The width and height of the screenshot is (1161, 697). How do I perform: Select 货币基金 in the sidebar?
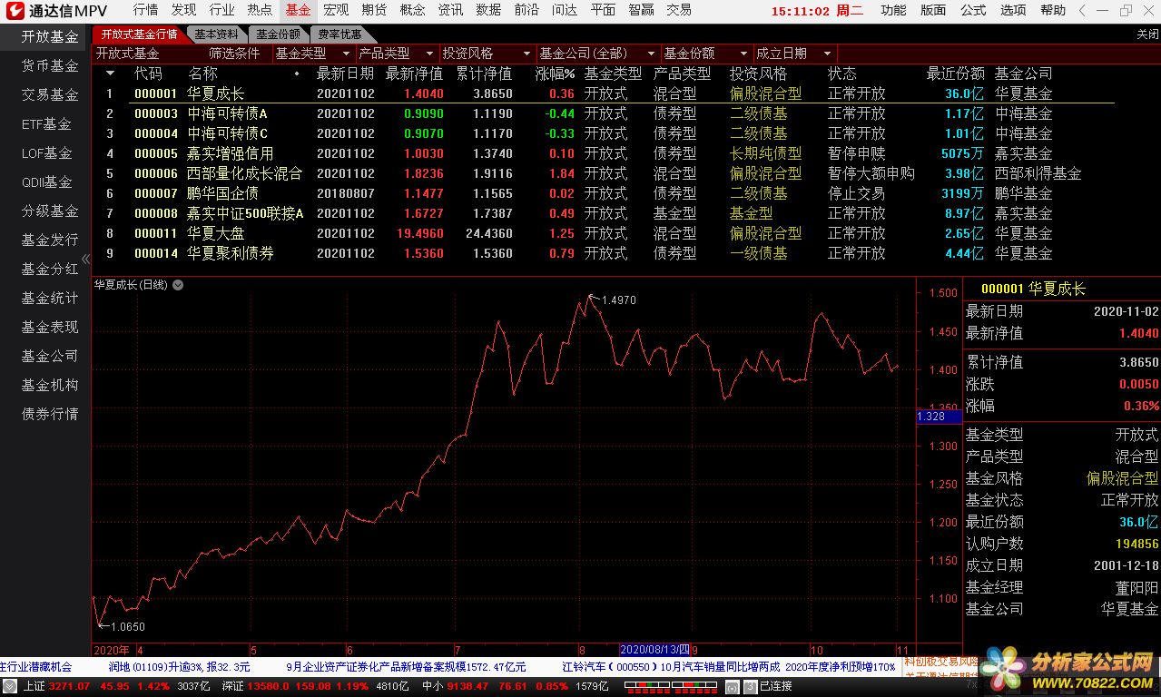point(50,66)
